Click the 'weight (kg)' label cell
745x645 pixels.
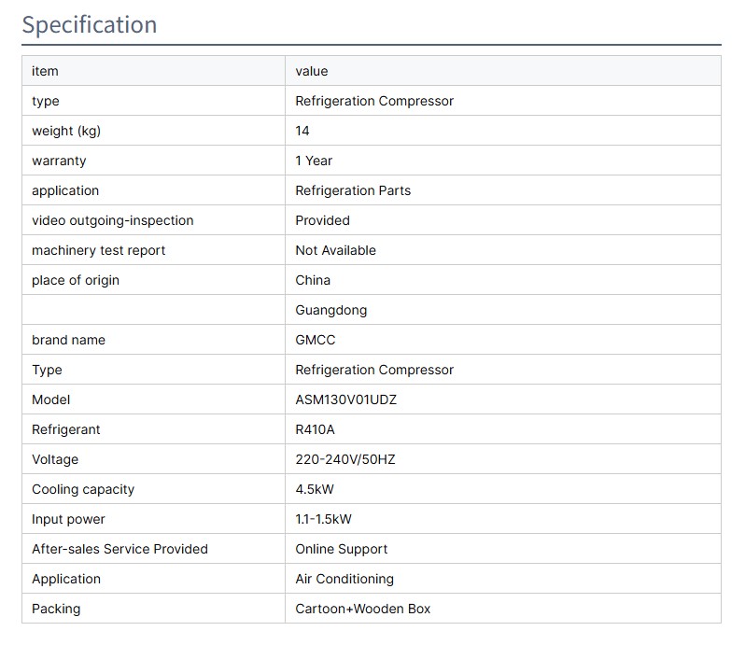(x=66, y=131)
